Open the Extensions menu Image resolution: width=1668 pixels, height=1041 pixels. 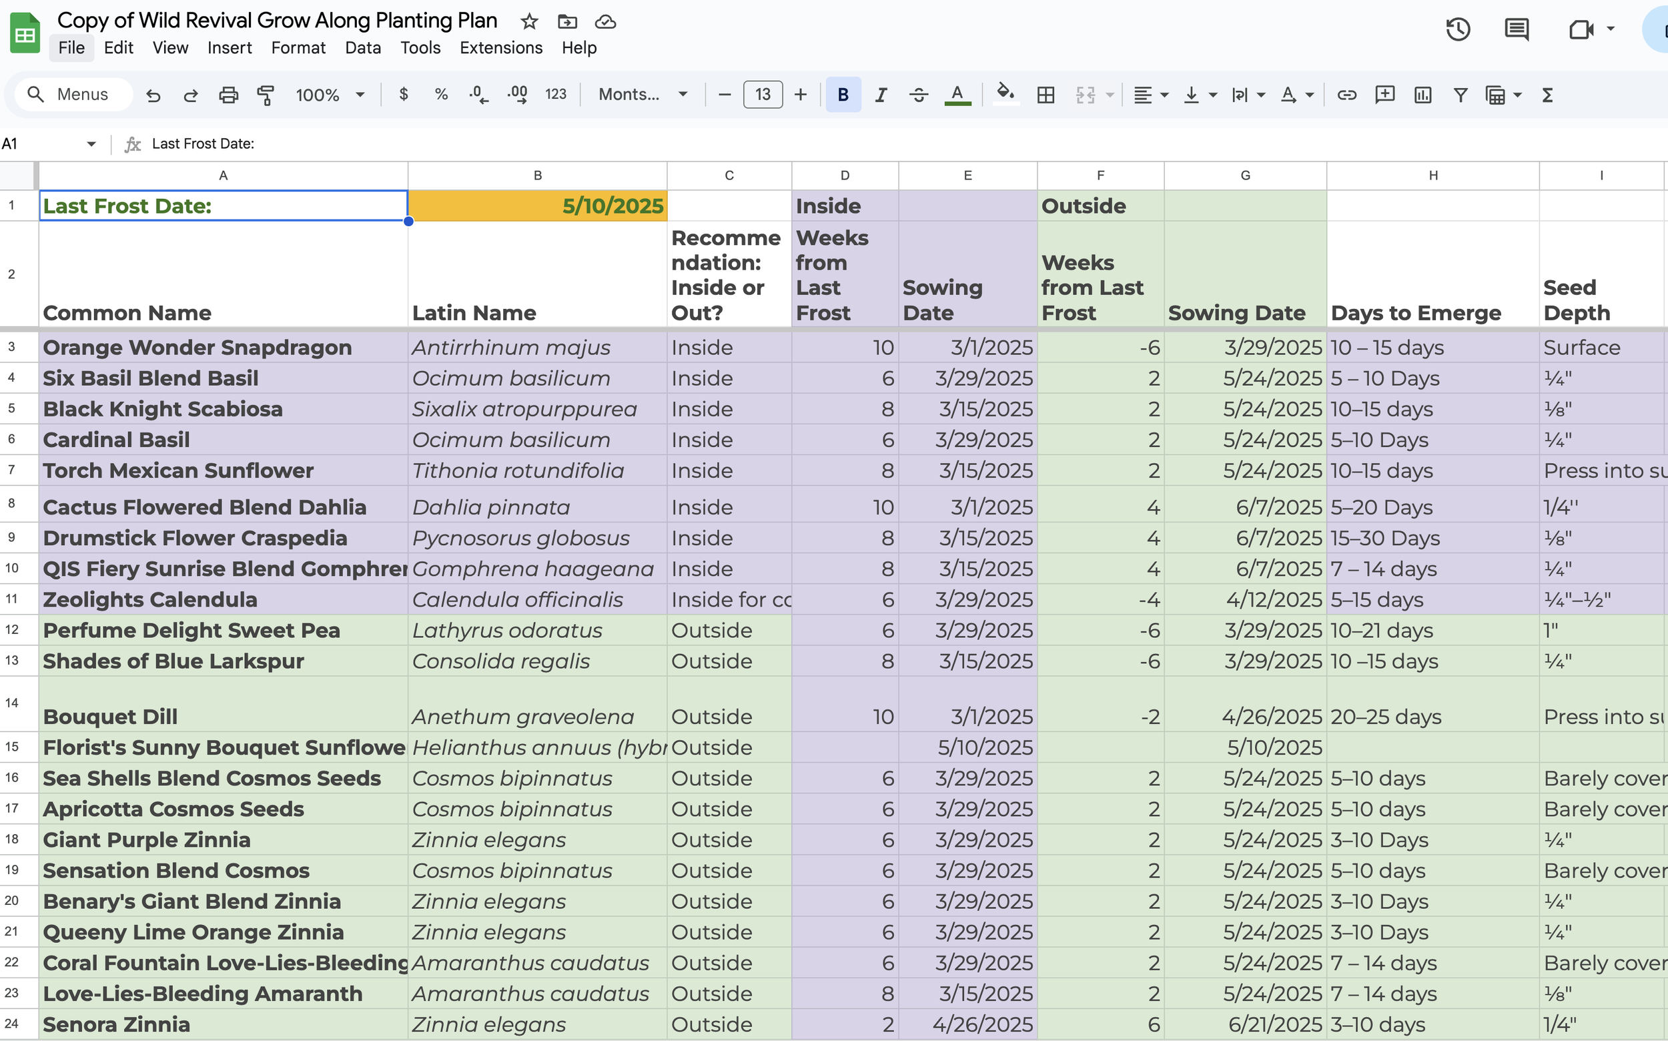(x=500, y=47)
